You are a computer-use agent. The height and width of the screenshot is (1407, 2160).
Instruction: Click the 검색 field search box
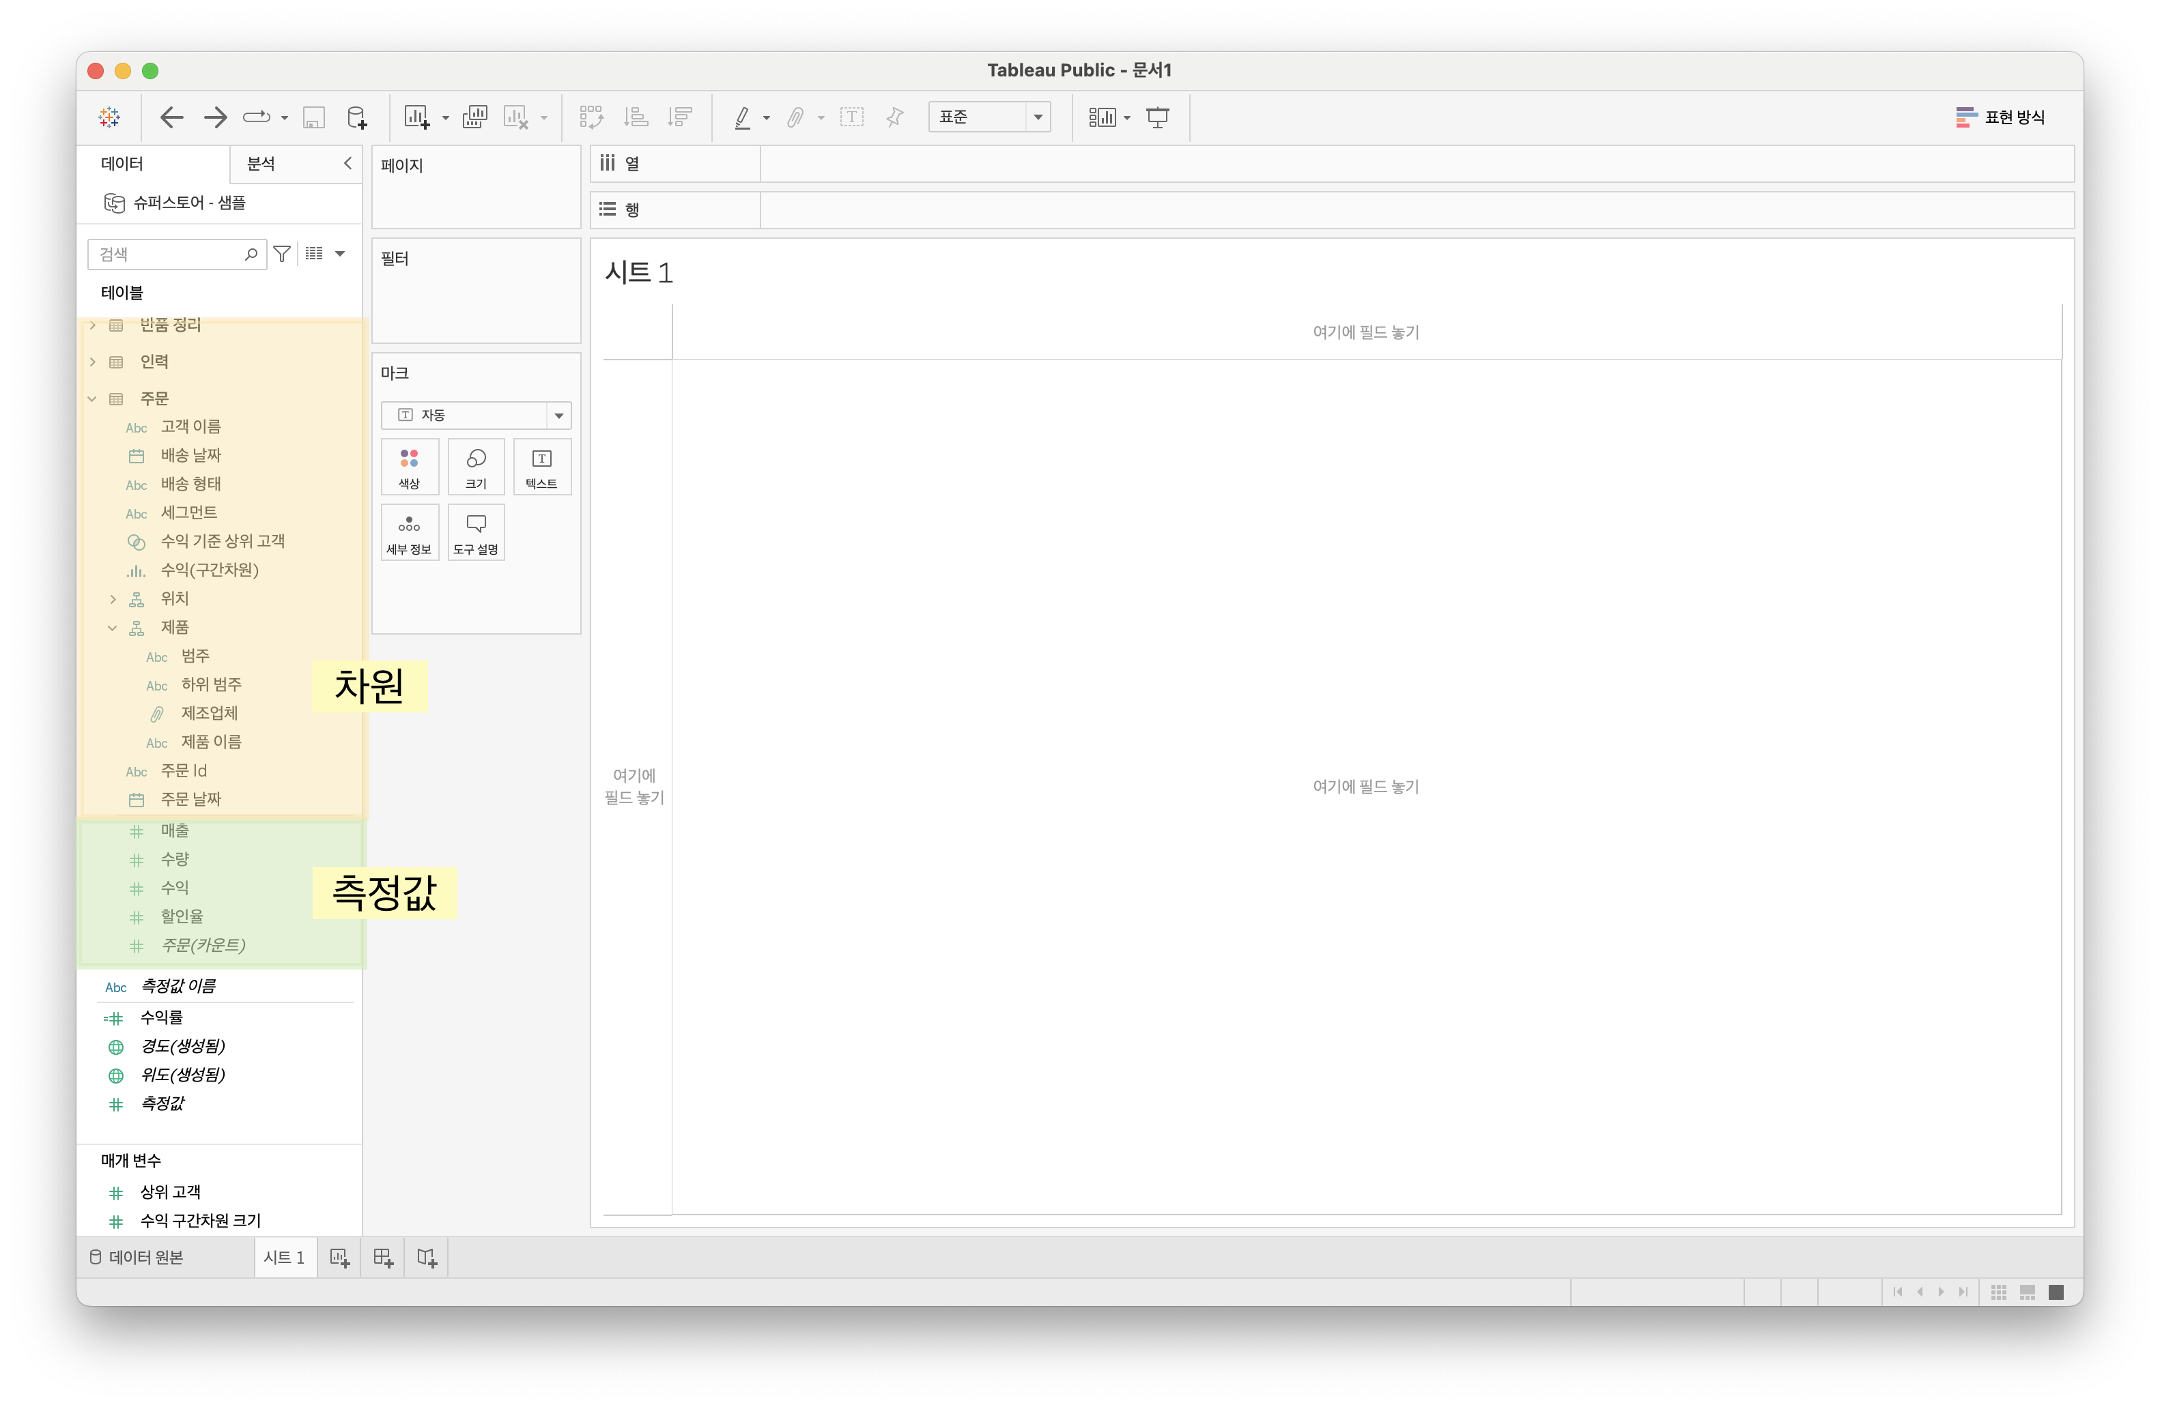pyautogui.click(x=168, y=254)
